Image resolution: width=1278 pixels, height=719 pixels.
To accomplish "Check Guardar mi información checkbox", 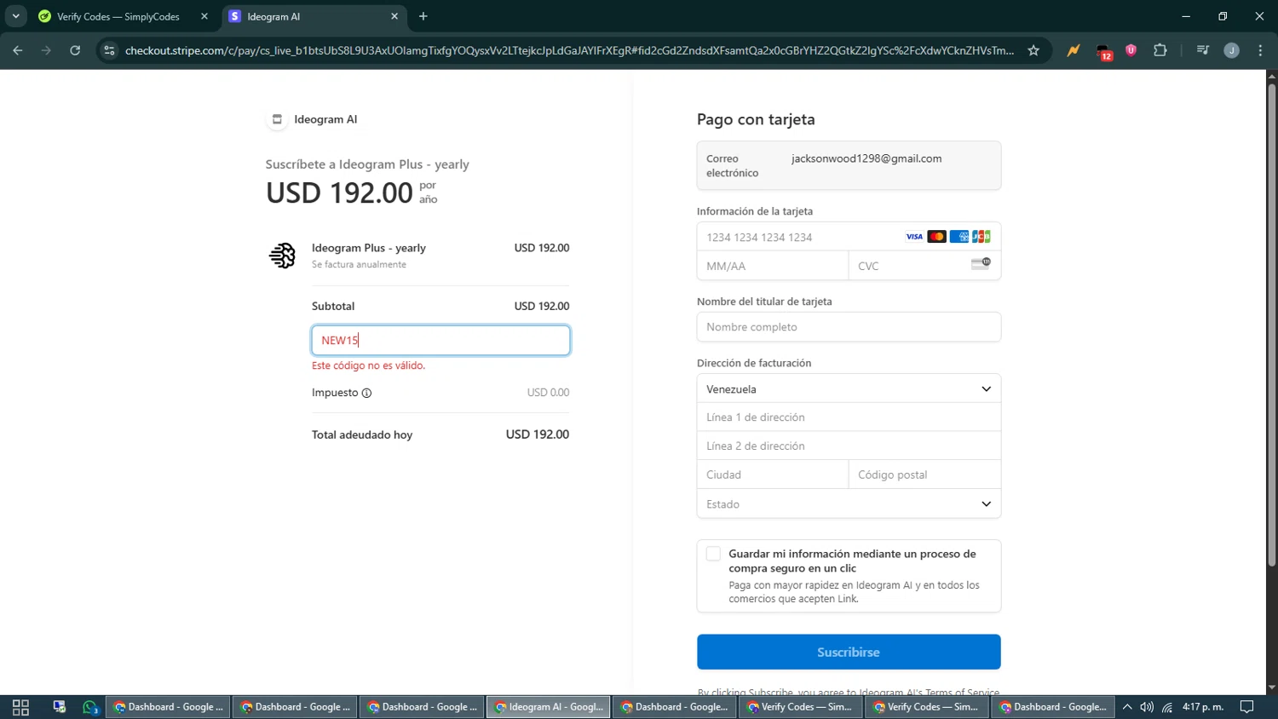I will tap(713, 554).
